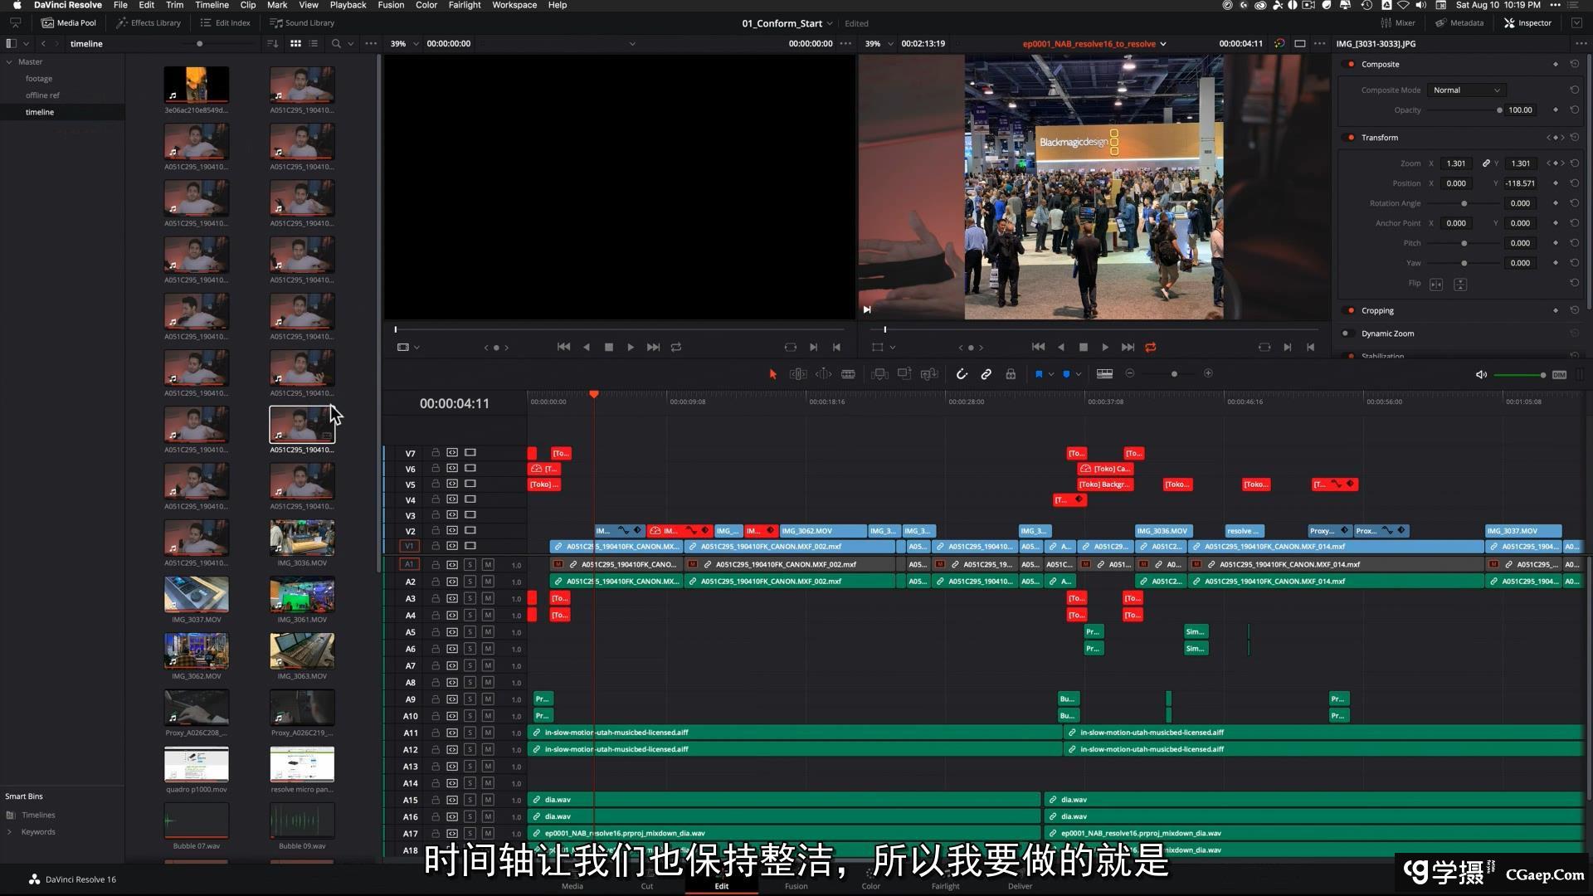1593x896 pixels.
Task: Add a blue flag to clip
Action: click(x=1038, y=374)
